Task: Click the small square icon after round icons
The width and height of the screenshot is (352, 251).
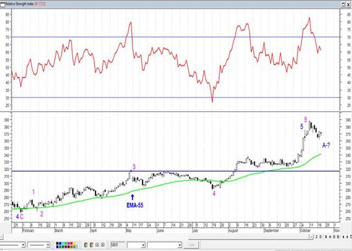Action: 97,245
